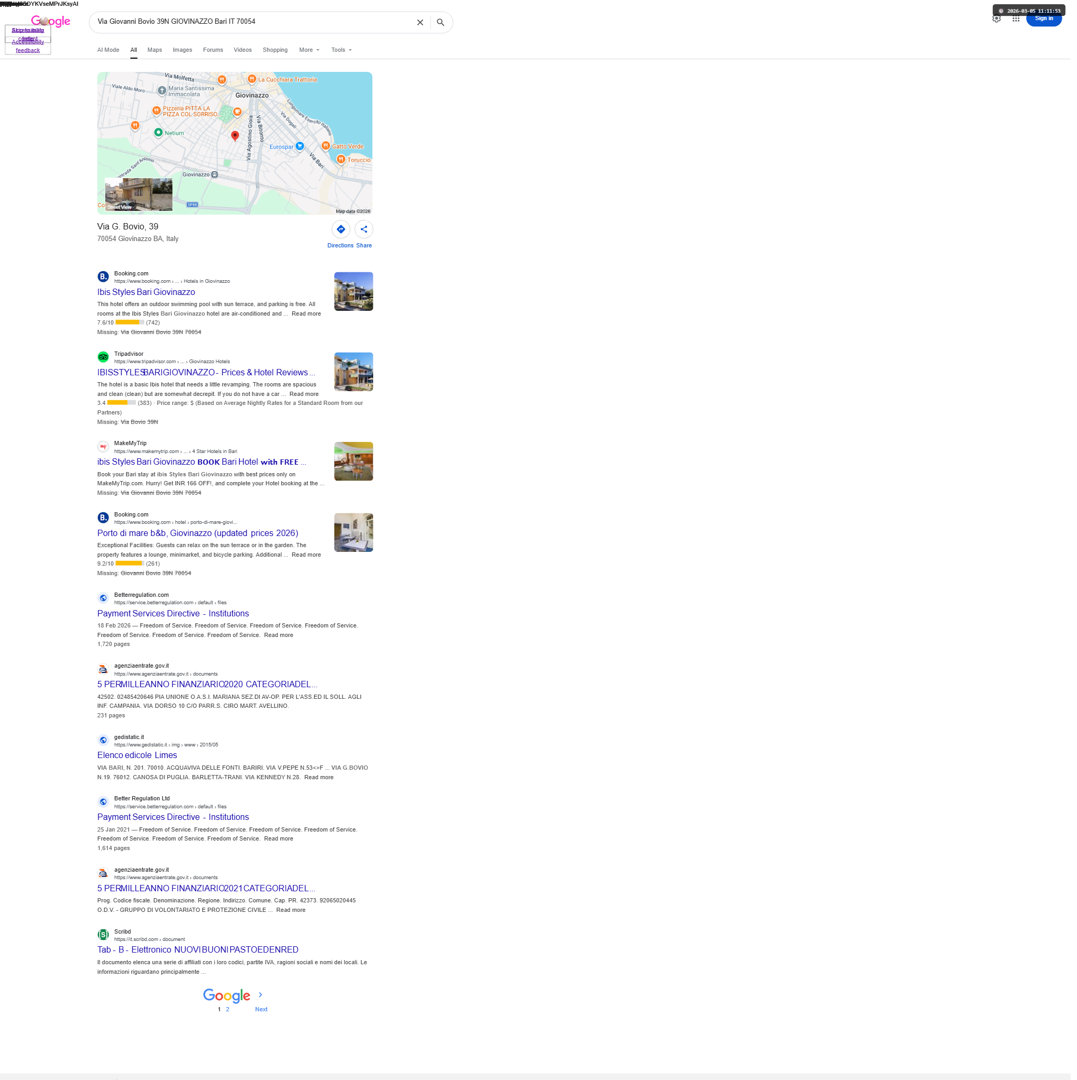Viewport: 1077px width, 1080px height.
Task: Open the Tripadvisor IBIS STYLES BARI GIOVINAZZO result
Action: [207, 374]
